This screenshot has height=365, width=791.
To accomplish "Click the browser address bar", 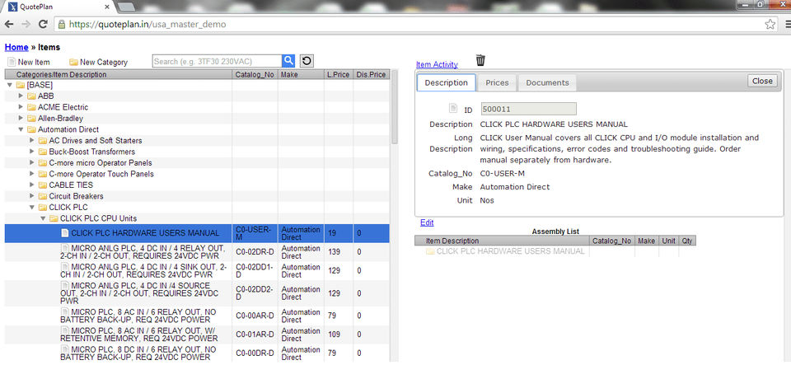I will coord(414,24).
